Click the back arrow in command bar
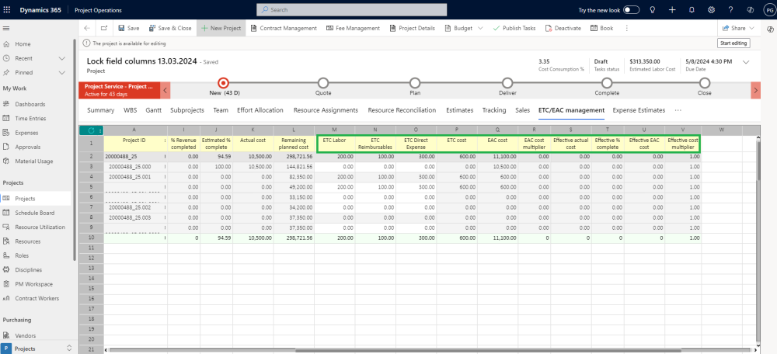The height and width of the screenshot is (354, 777). (x=87, y=28)
